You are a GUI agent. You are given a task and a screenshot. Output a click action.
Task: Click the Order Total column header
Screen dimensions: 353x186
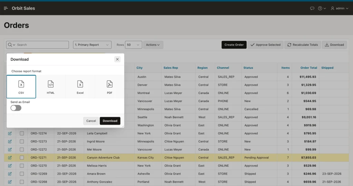(309, 68)
